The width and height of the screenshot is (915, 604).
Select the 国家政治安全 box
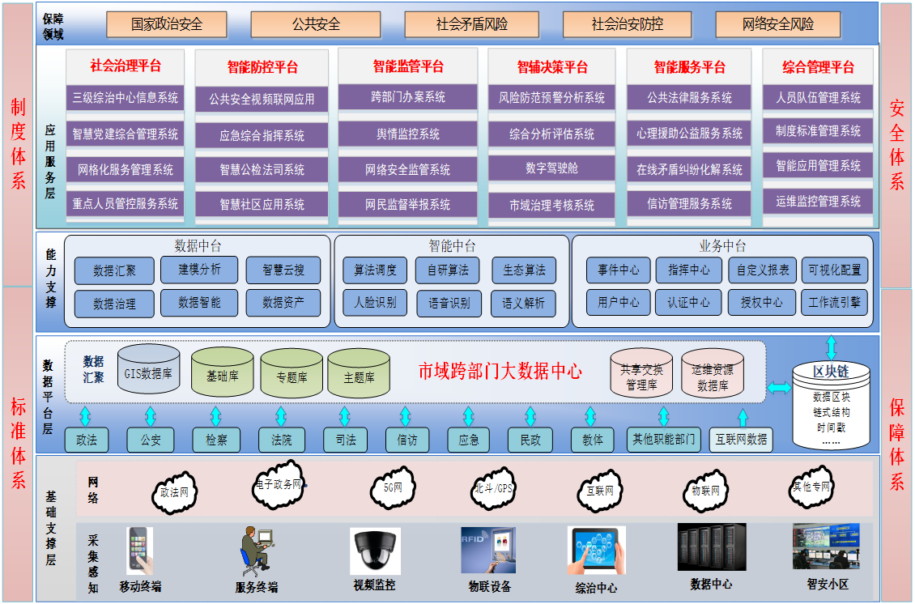coord(167,24)
